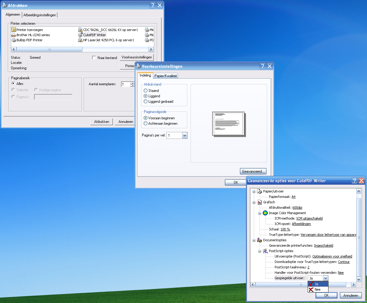Image resolution: width=367 pixels, height=303 pixels.
Task: Click the Geavanceerd... button
Action: (253, 171)
